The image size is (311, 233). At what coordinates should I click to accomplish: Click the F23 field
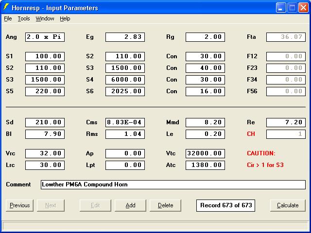coord(286,68)
